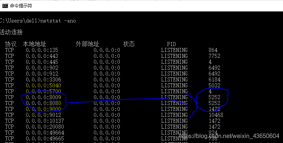Click PID 5252 in the port 8009 row
The height and width of the screenshot is (143, 283).
coord(214,97)
